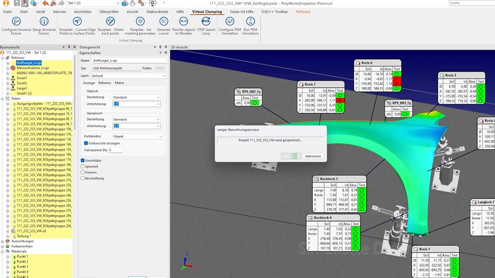Run Convert Edge Points to Surface Points template
495x278 pixels.
click(77, 22)
